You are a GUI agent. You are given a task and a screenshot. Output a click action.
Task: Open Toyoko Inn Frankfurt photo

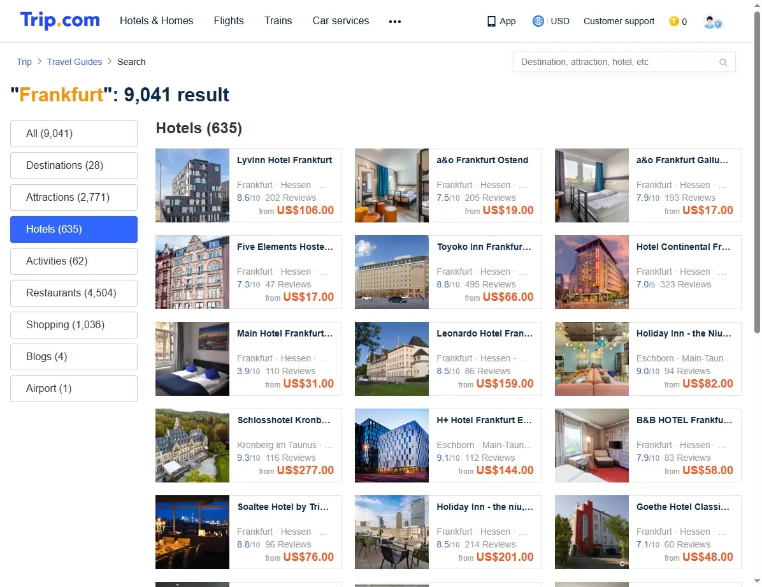(392, 272)
